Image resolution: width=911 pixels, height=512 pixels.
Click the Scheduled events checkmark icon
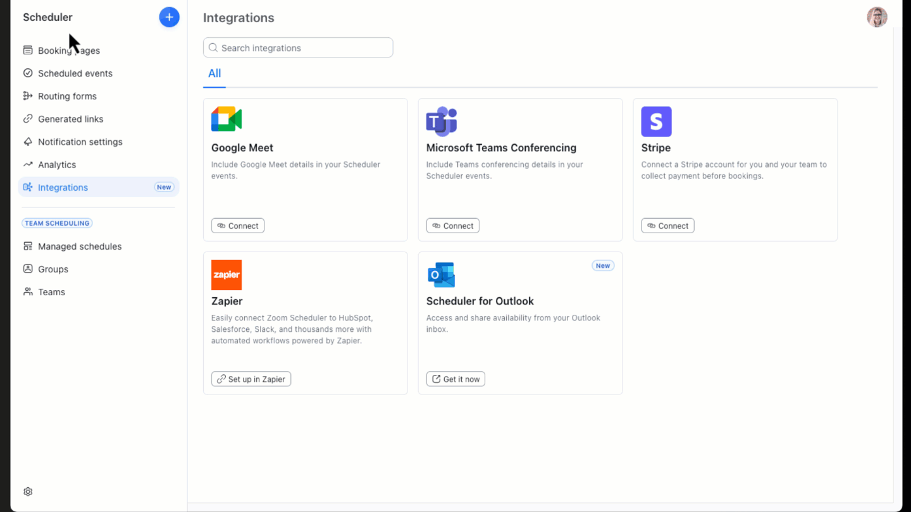[28, 73]
